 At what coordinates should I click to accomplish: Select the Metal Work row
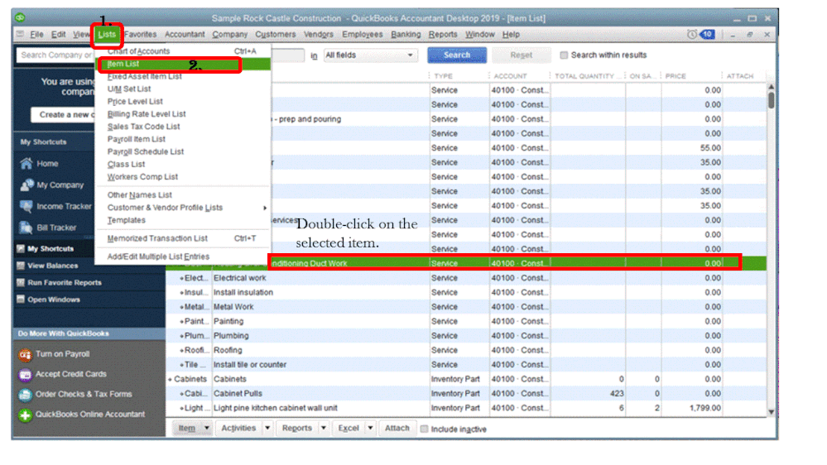coord(466,307)
